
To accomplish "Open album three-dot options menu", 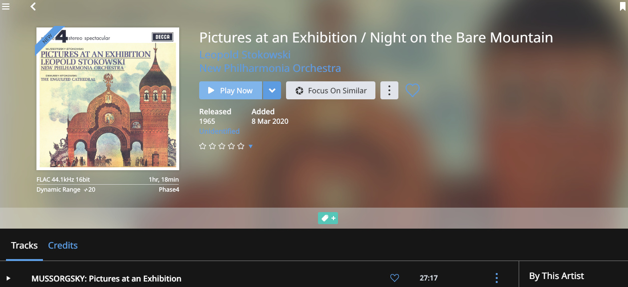I will coord(389,90).
